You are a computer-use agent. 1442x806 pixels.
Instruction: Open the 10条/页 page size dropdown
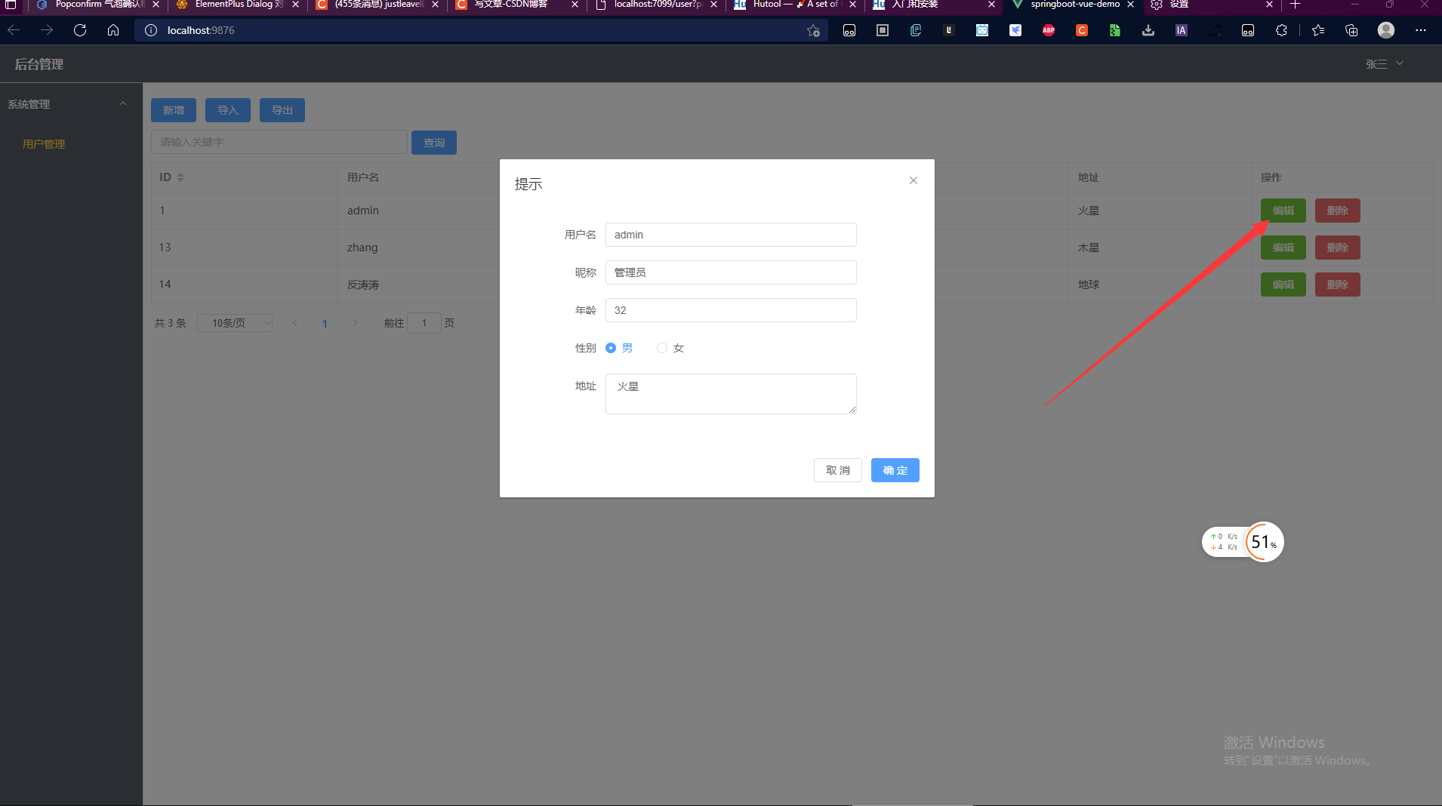pos(234,322)
